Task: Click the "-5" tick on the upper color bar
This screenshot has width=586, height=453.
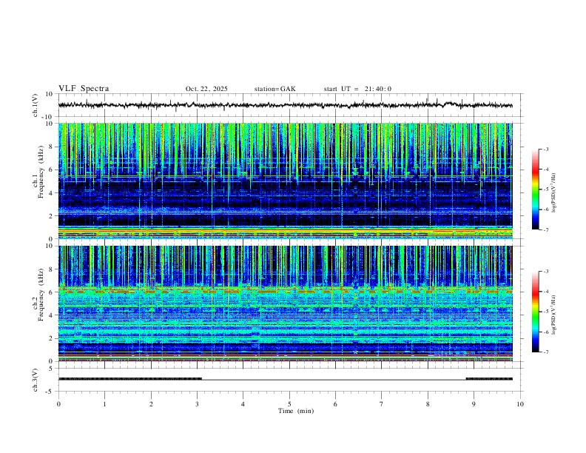Action: click(x=546, y=189)
